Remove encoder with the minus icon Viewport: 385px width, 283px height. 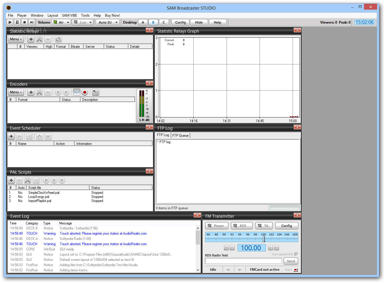point(48,92)
